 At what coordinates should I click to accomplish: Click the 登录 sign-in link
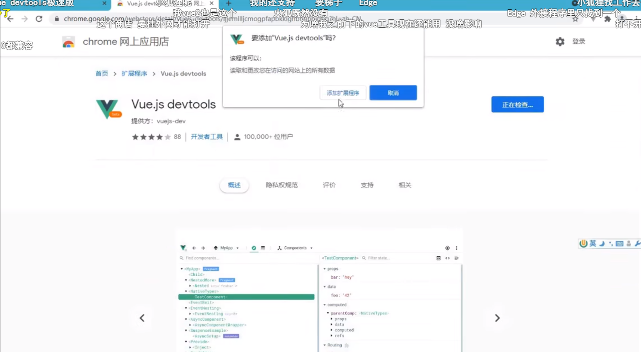pos(579,41)
